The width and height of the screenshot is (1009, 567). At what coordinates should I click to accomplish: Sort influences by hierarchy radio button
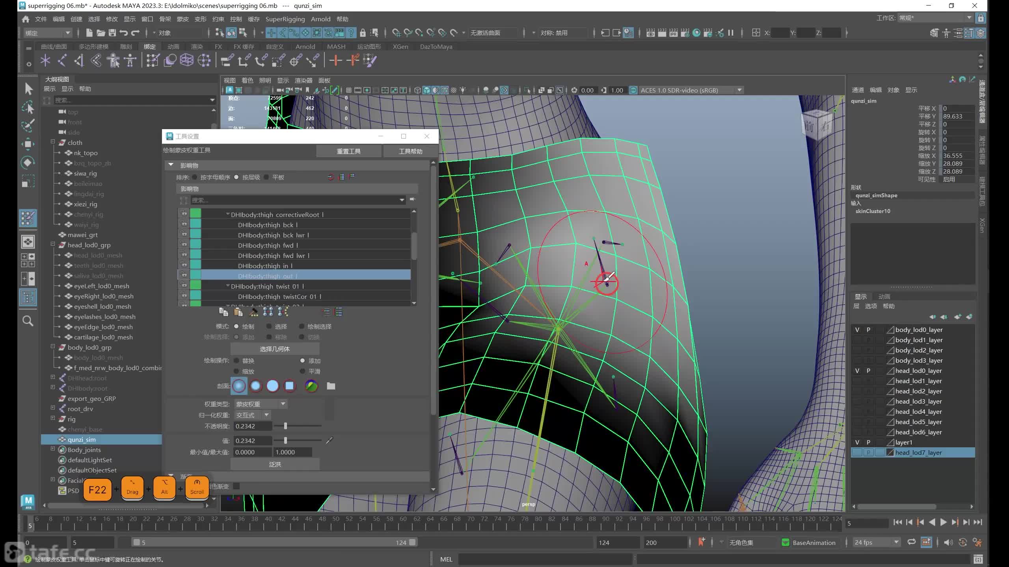[236, 177]
